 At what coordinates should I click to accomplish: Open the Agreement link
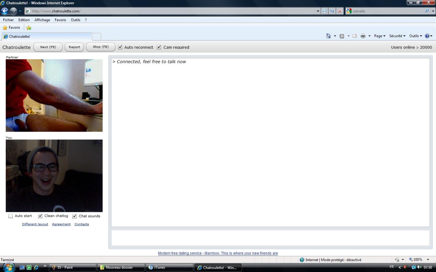pos(61,224)
